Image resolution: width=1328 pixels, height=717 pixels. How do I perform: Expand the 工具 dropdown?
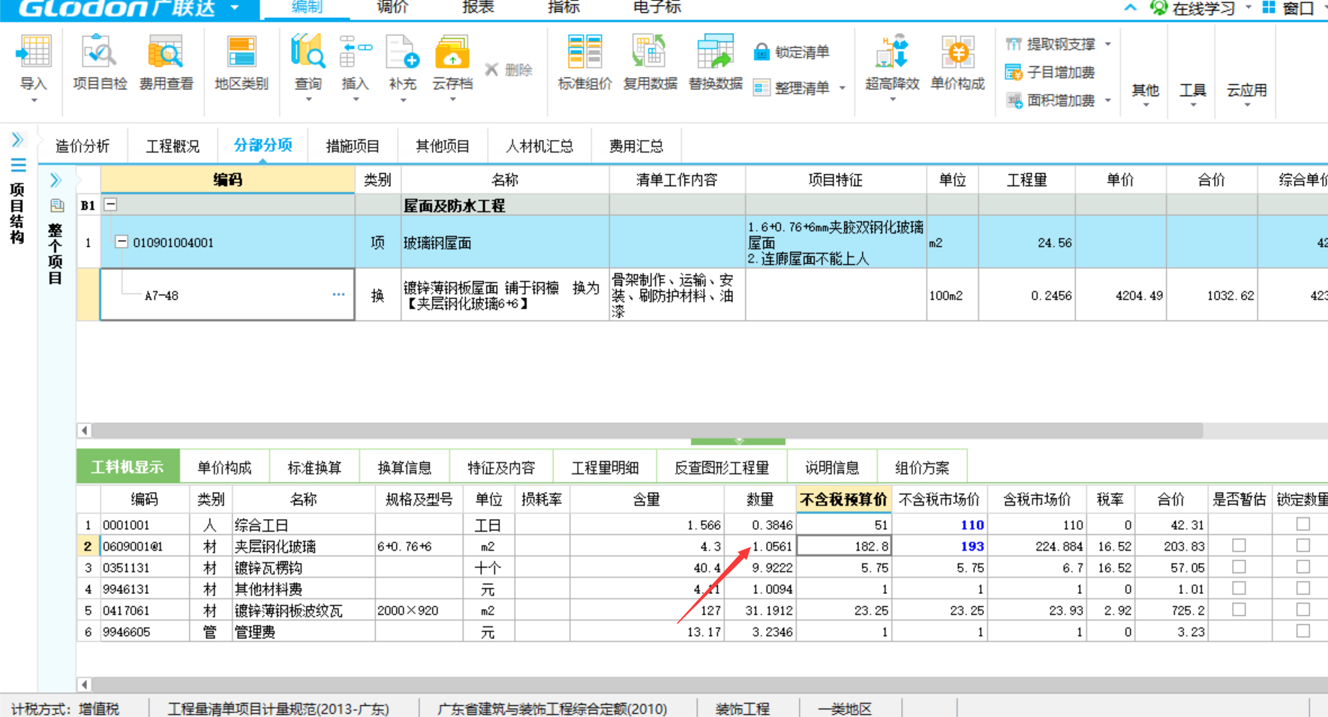click(1193, 105)
